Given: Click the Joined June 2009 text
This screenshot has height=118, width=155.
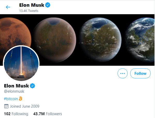Looking at the screenshot, I should point(25,106).
